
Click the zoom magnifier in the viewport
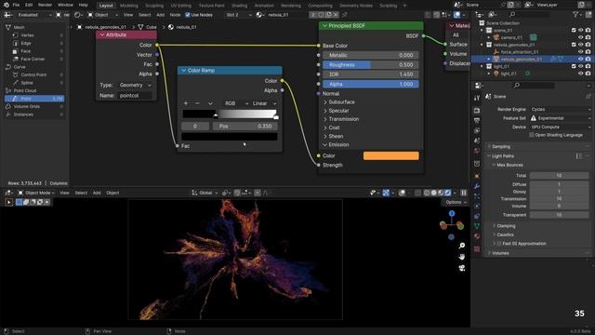coord(462,246)
